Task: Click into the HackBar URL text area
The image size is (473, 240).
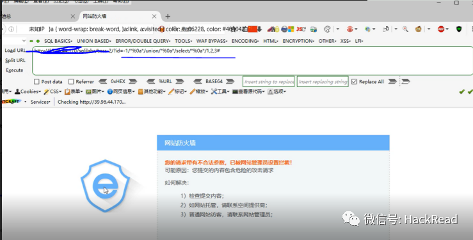Action: [x=252, y=61]
